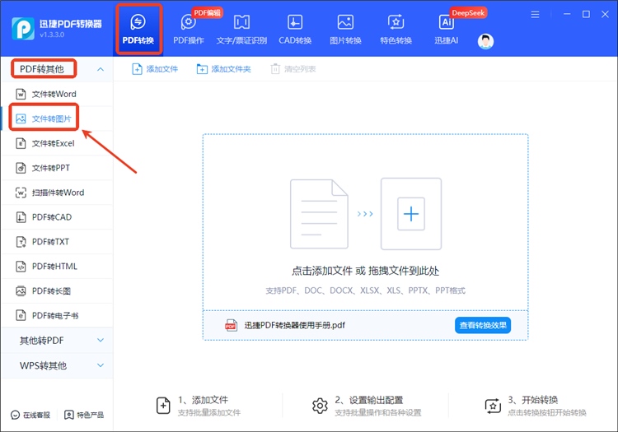Click the 清空列表 label
The height and width of the screenshot is (432, 618).
pos(300,69)
